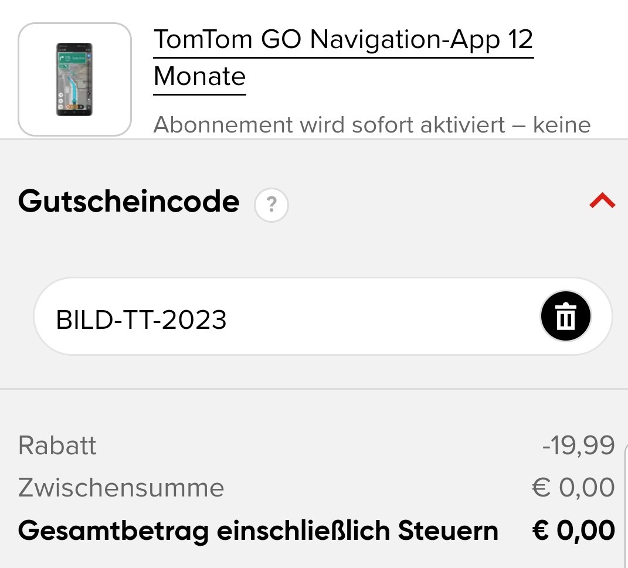Click the underlined word Monate in title
Image resolution: width=628 pixels, height=568 pixels.
pyautogui.click(x=199, y=76)
